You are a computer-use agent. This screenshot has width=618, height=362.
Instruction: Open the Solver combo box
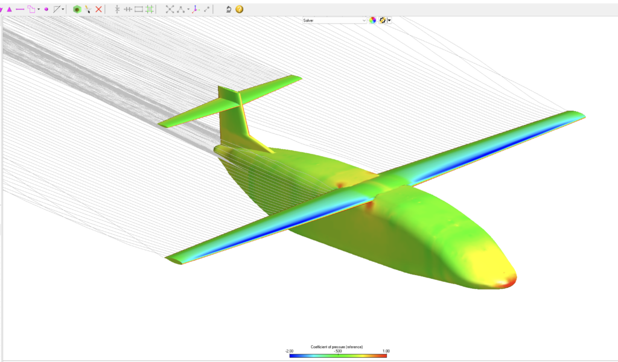click(334, 20)
